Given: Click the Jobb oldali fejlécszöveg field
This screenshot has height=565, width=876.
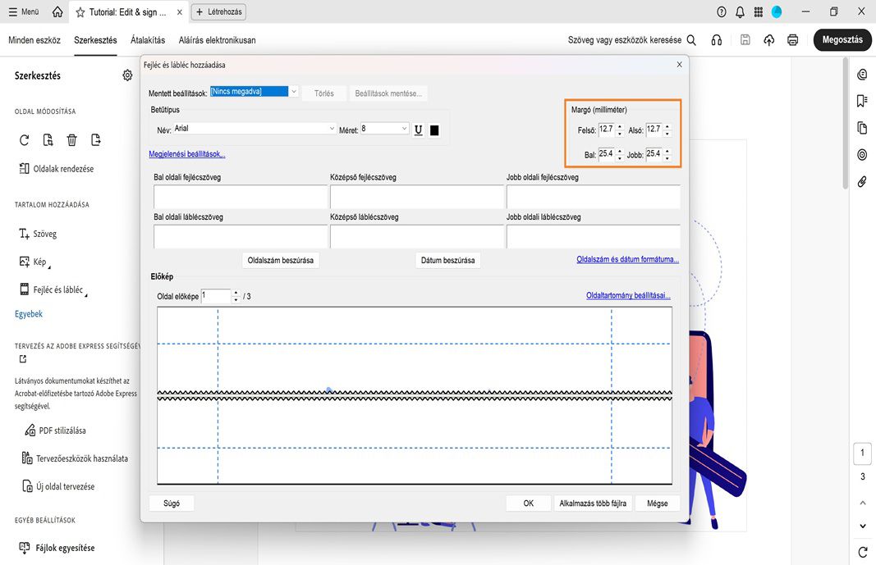Looking at the screenshot, I should click(x=594, y=197).
